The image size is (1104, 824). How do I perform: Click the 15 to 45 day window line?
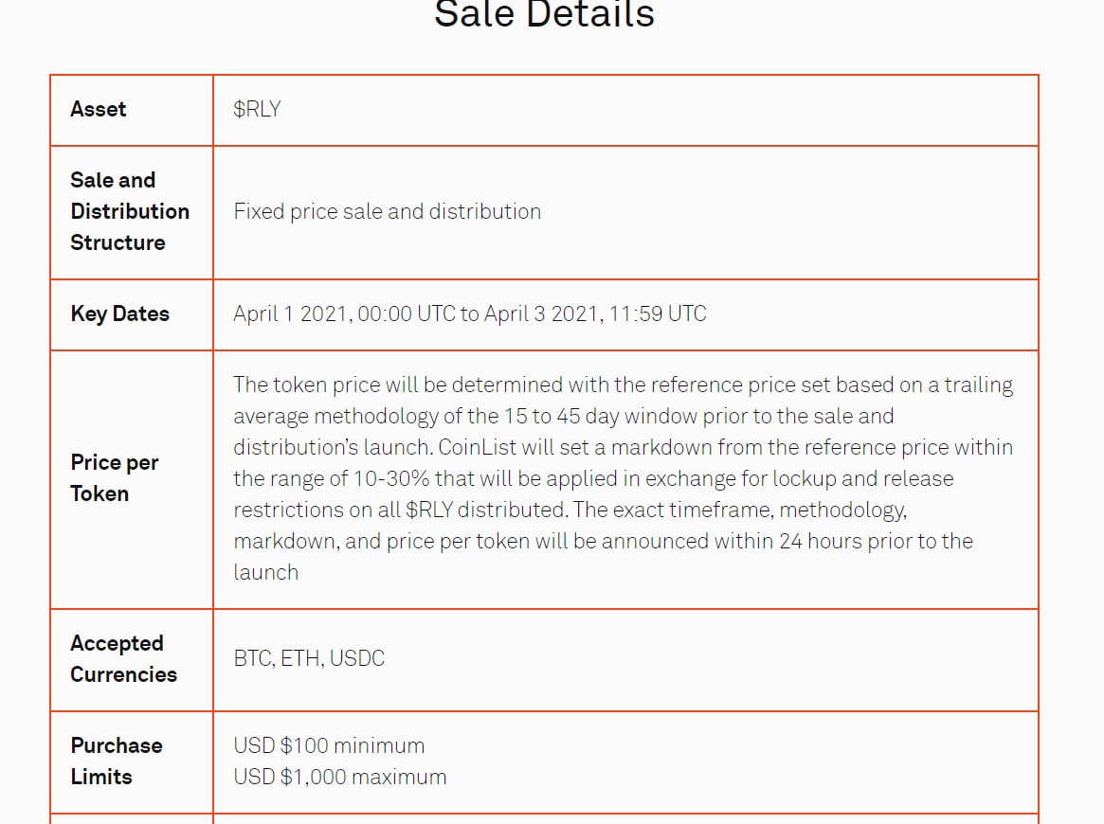click(x=563, y=416)
